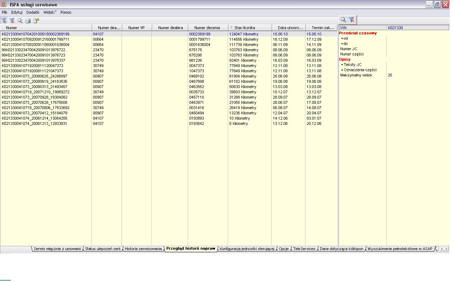Toggle sort on Stan licznika column header
Viewport: 453px width, 282px height.
point(250,28)
